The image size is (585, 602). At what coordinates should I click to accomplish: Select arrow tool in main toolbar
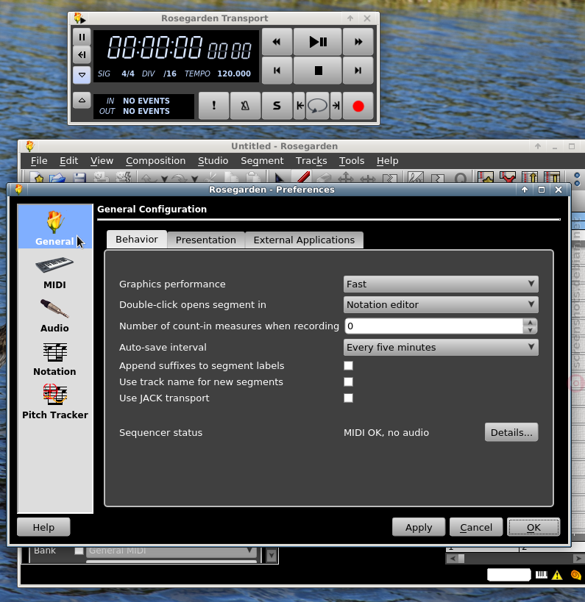coord(280,178)
